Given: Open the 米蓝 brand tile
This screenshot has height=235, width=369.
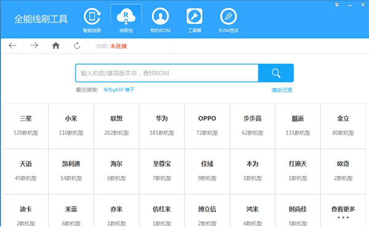Looking at the screenshot, I should click(71, 210).
